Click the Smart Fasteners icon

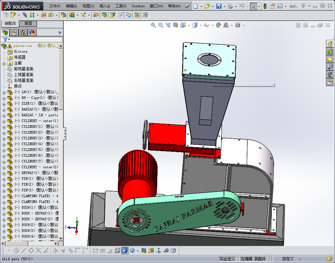[44, 15]
